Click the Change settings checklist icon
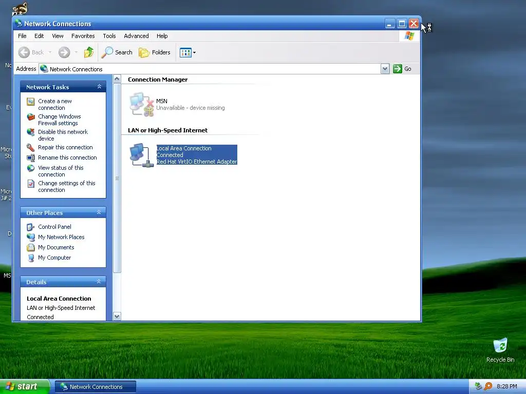Viewport: 526px width, 394px height. coord(30,183)
